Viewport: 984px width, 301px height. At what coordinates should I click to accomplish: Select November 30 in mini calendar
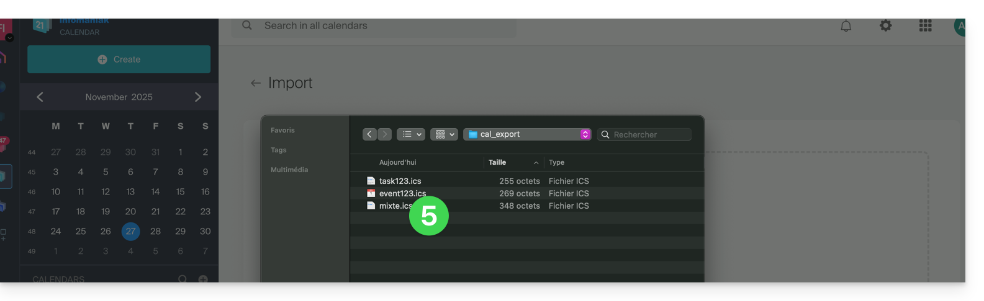tap(205, 231)
